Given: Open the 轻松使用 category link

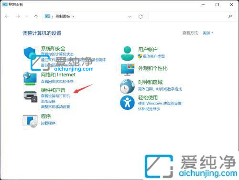Looking at the screenshot, I should click(148, 97).
